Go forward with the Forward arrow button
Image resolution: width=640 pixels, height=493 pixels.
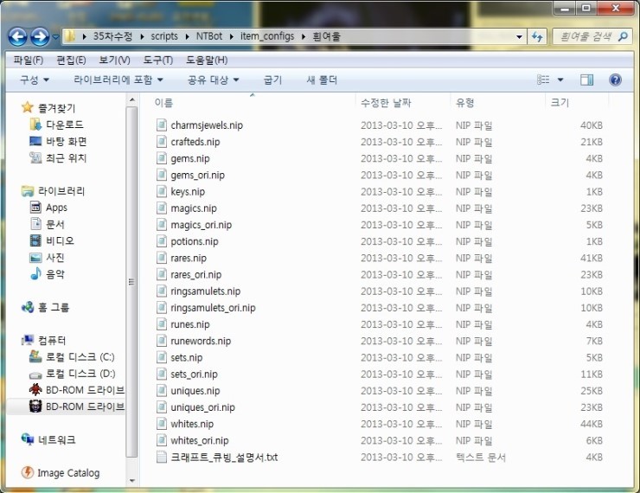pos(40,36)
